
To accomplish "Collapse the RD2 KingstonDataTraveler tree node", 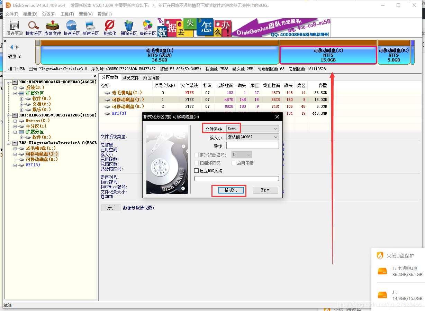I will [9, 143].
